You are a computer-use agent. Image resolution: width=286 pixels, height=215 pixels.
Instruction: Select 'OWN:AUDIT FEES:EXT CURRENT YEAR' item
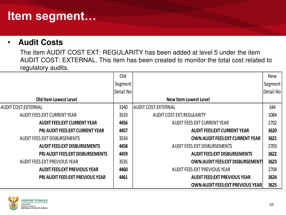[226, 138]
